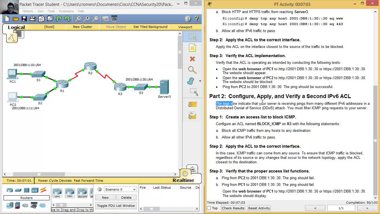This screenshot has height=214, width=380.
Task: Choose the Inspect magnifier tool
Action: [x=192, y=70]
